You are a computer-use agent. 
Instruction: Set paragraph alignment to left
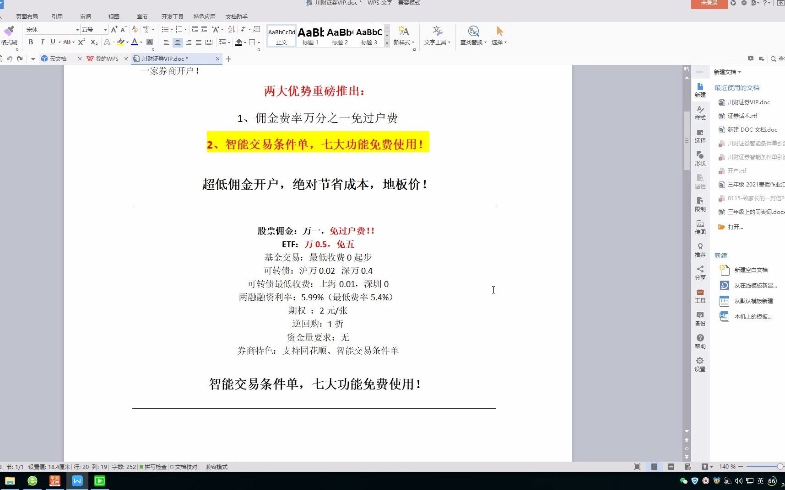167,43
